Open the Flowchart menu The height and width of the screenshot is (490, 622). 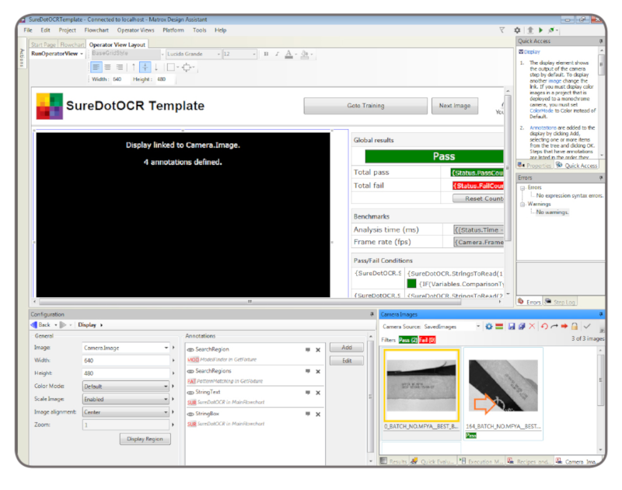point(96,30)
